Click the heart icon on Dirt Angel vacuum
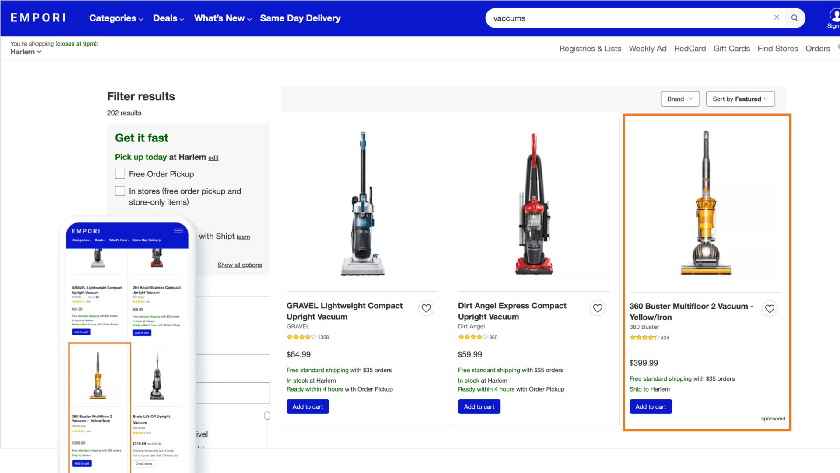This screenshot has height=473, width=840. 598,308
